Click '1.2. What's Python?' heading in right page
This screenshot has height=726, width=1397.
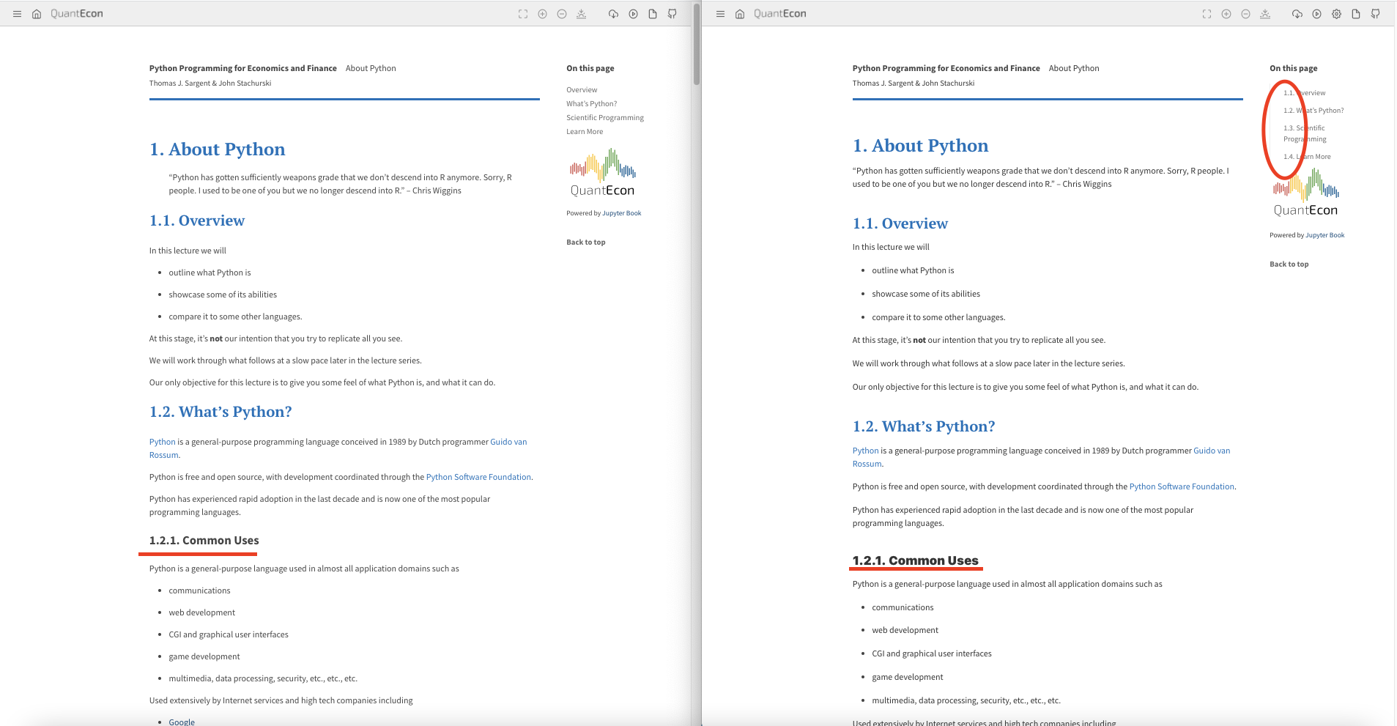point(924,426)
